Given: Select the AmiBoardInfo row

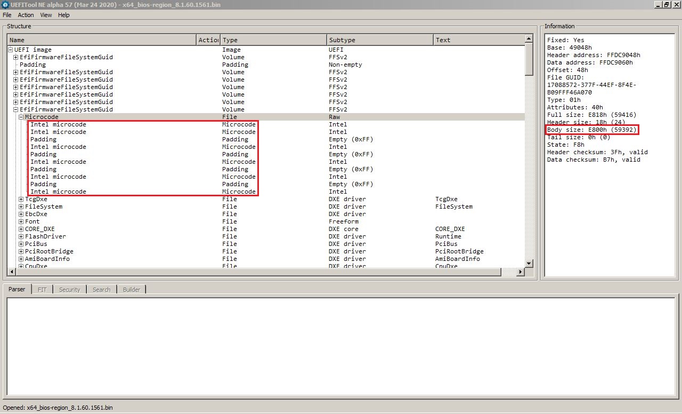Looking at the screenshot, I should pyautogui.click(x=266, y=259).
